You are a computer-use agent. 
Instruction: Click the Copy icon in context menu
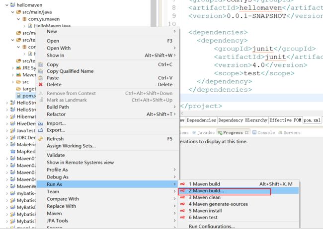41,64
